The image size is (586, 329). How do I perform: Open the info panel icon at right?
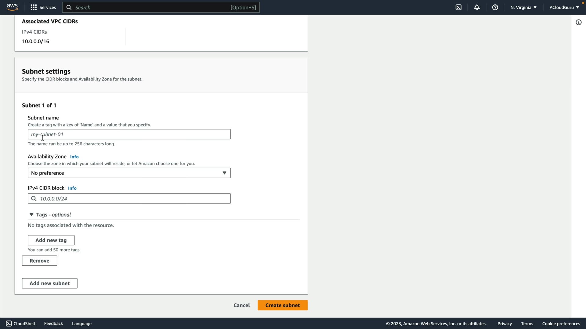tap(578, 22)
